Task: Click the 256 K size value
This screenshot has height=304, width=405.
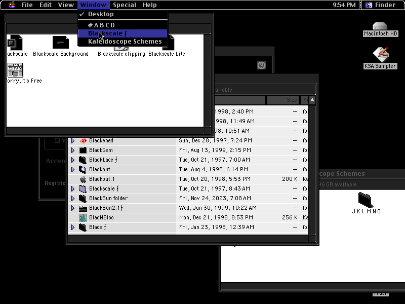Action: tap(290, 218)
